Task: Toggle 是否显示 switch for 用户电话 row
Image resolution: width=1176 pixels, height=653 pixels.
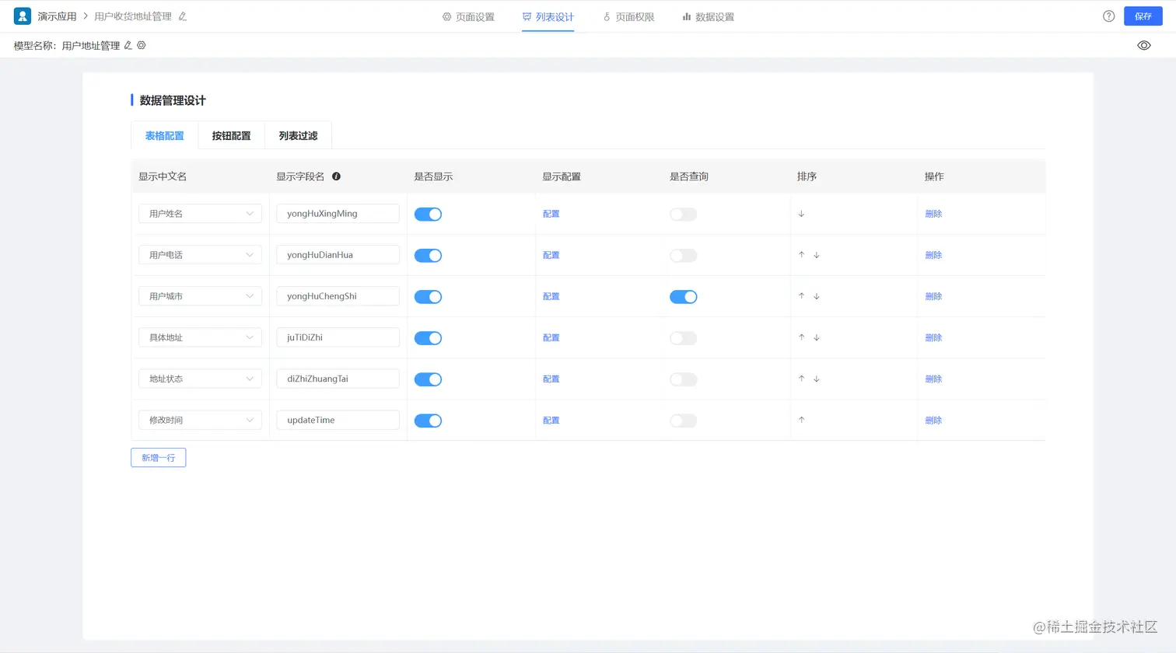Action: [x=428, y=256]
